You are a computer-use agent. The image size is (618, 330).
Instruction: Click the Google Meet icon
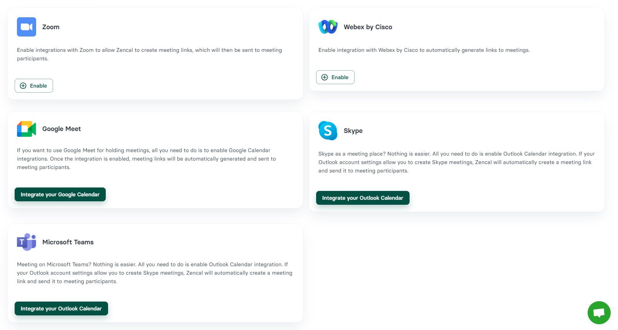coord(26,129)
